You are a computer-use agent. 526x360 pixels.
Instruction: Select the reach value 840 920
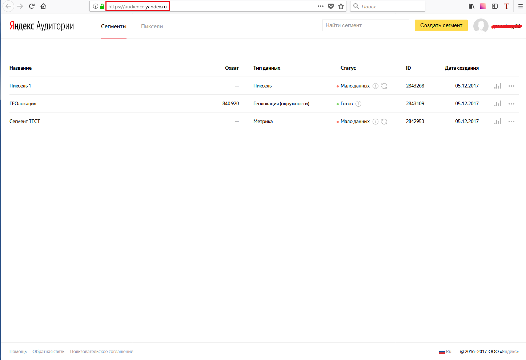(x=231, y=104)
